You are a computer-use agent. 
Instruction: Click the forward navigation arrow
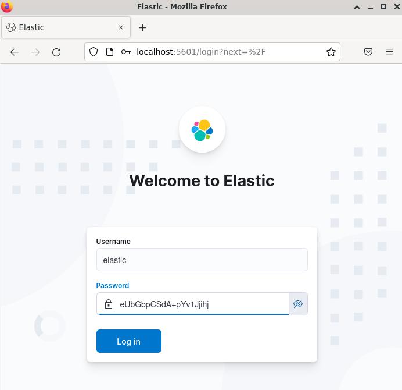35,52
